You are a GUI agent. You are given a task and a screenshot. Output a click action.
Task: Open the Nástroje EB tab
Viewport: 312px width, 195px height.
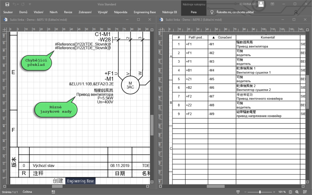click(x=169, y=12)
